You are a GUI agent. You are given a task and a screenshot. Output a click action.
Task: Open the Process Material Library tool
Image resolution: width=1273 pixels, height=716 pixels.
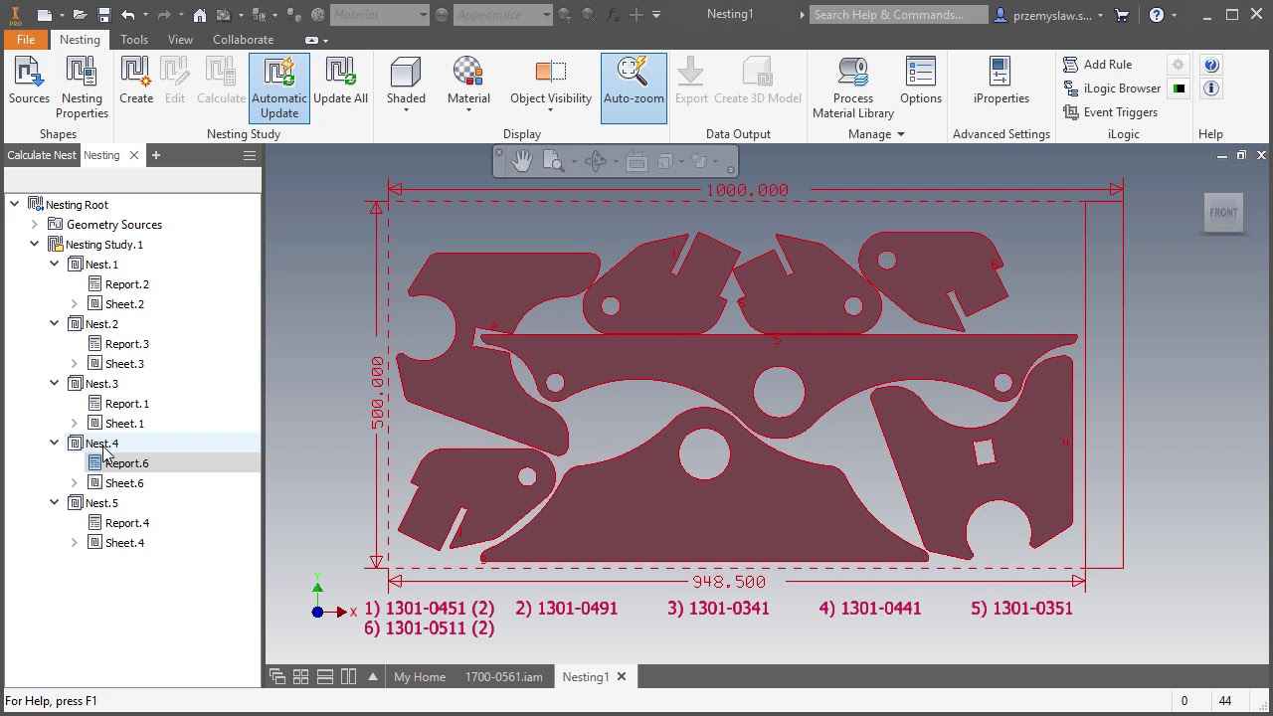tap(852, 87)
